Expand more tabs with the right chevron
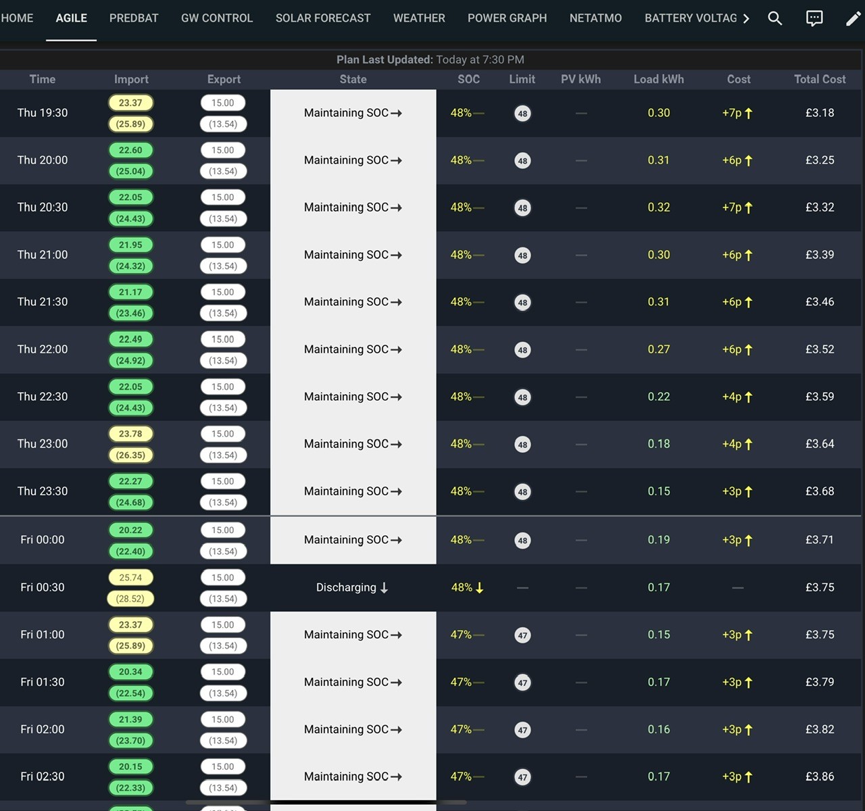Viewport: 865px width, 811px height. pos(746,18)
